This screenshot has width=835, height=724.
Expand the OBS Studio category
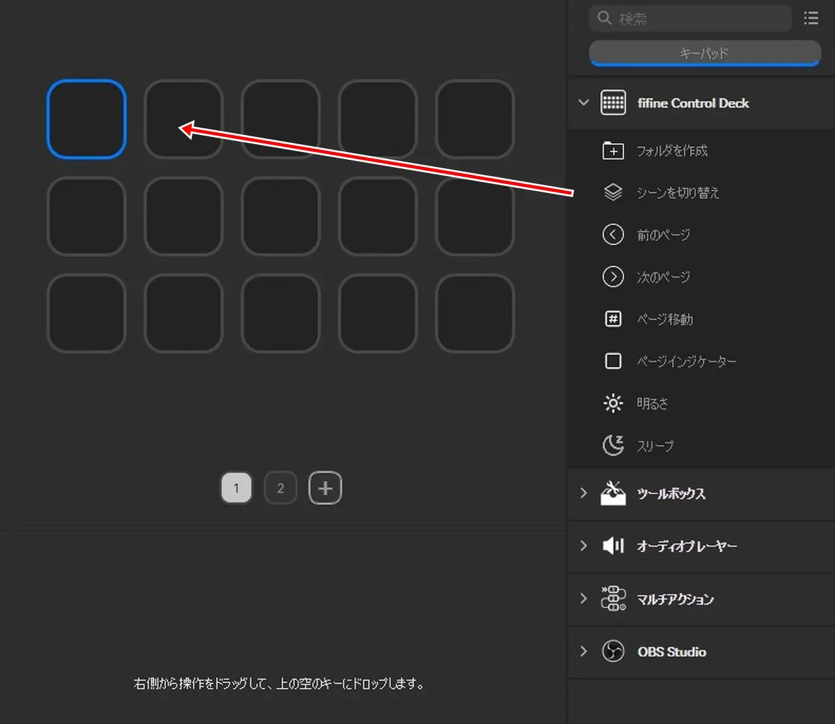(584, 652)
